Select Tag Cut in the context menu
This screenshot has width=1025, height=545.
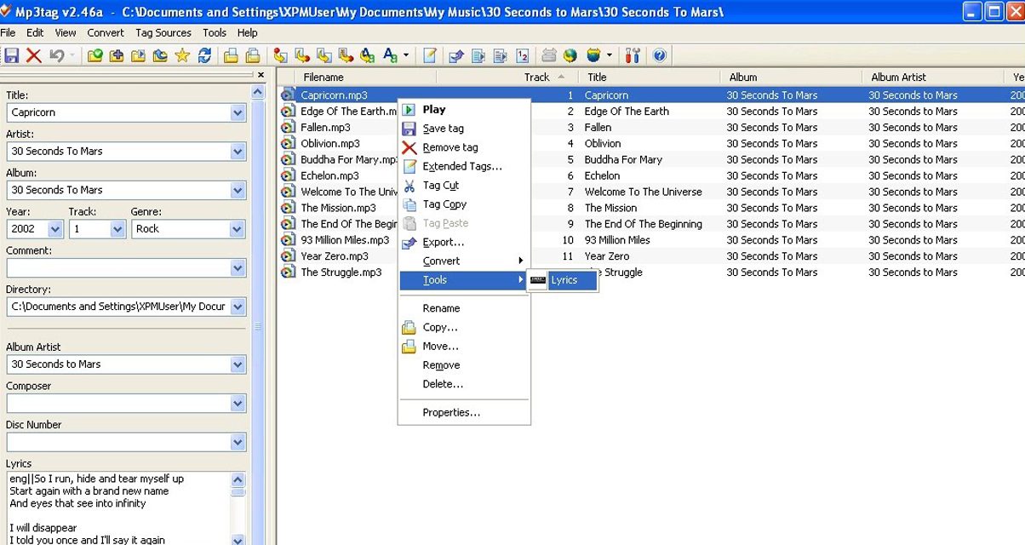coord(464,185)
